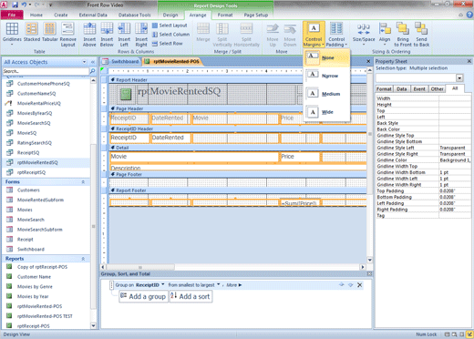474x339 pixels.
Task: Select query MovieRentalPriceUQ
Action: click(x=46, y=103)
